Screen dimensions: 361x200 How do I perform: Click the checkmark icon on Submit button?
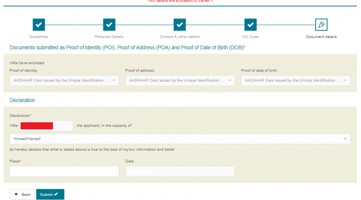click(x=56, y=194)
